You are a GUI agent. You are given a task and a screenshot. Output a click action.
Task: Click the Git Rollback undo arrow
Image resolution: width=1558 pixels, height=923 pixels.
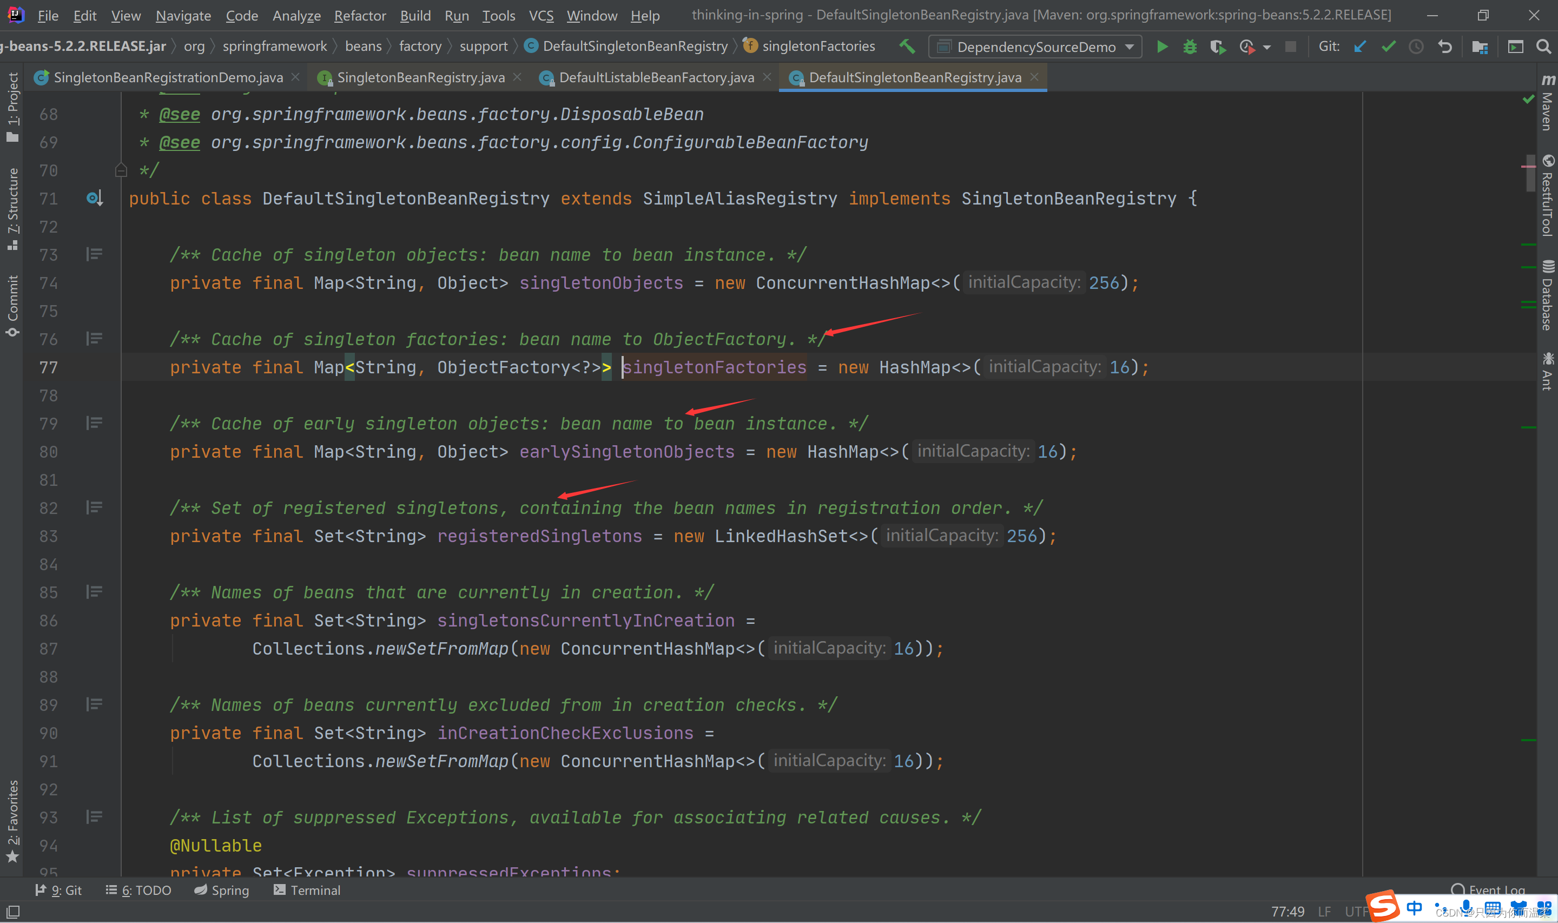(x=1445, y=47)
